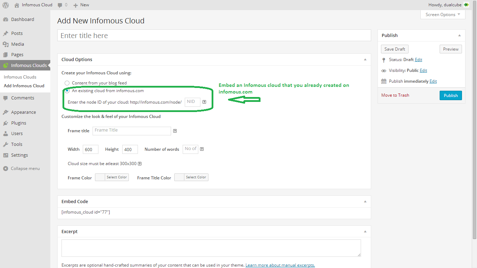Click the Save Draft button
The image size is (477, 268).
coord(394,49)
